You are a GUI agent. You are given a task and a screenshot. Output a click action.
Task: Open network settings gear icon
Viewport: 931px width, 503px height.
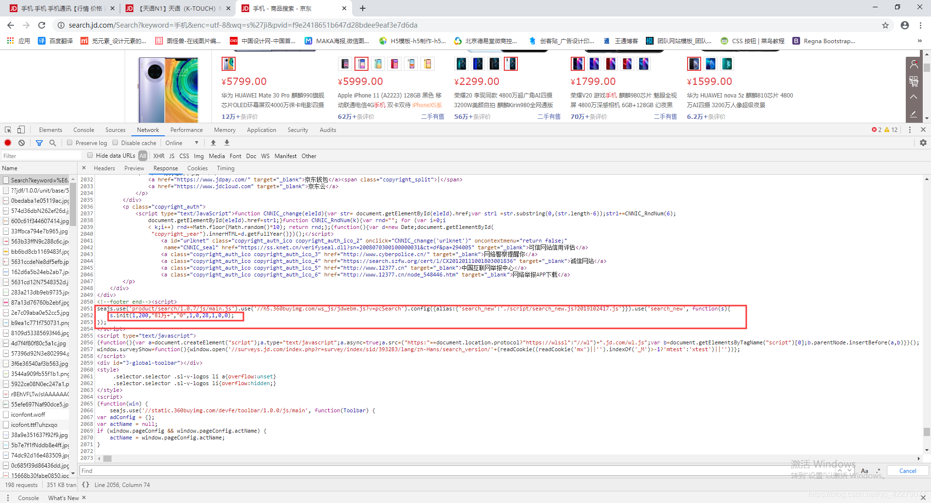[923, 143]
